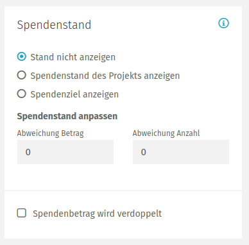Screen dimensions: 249x245
Task: Click the 'Spendenziel anzeigen' label text
Action: pos(74,94)
